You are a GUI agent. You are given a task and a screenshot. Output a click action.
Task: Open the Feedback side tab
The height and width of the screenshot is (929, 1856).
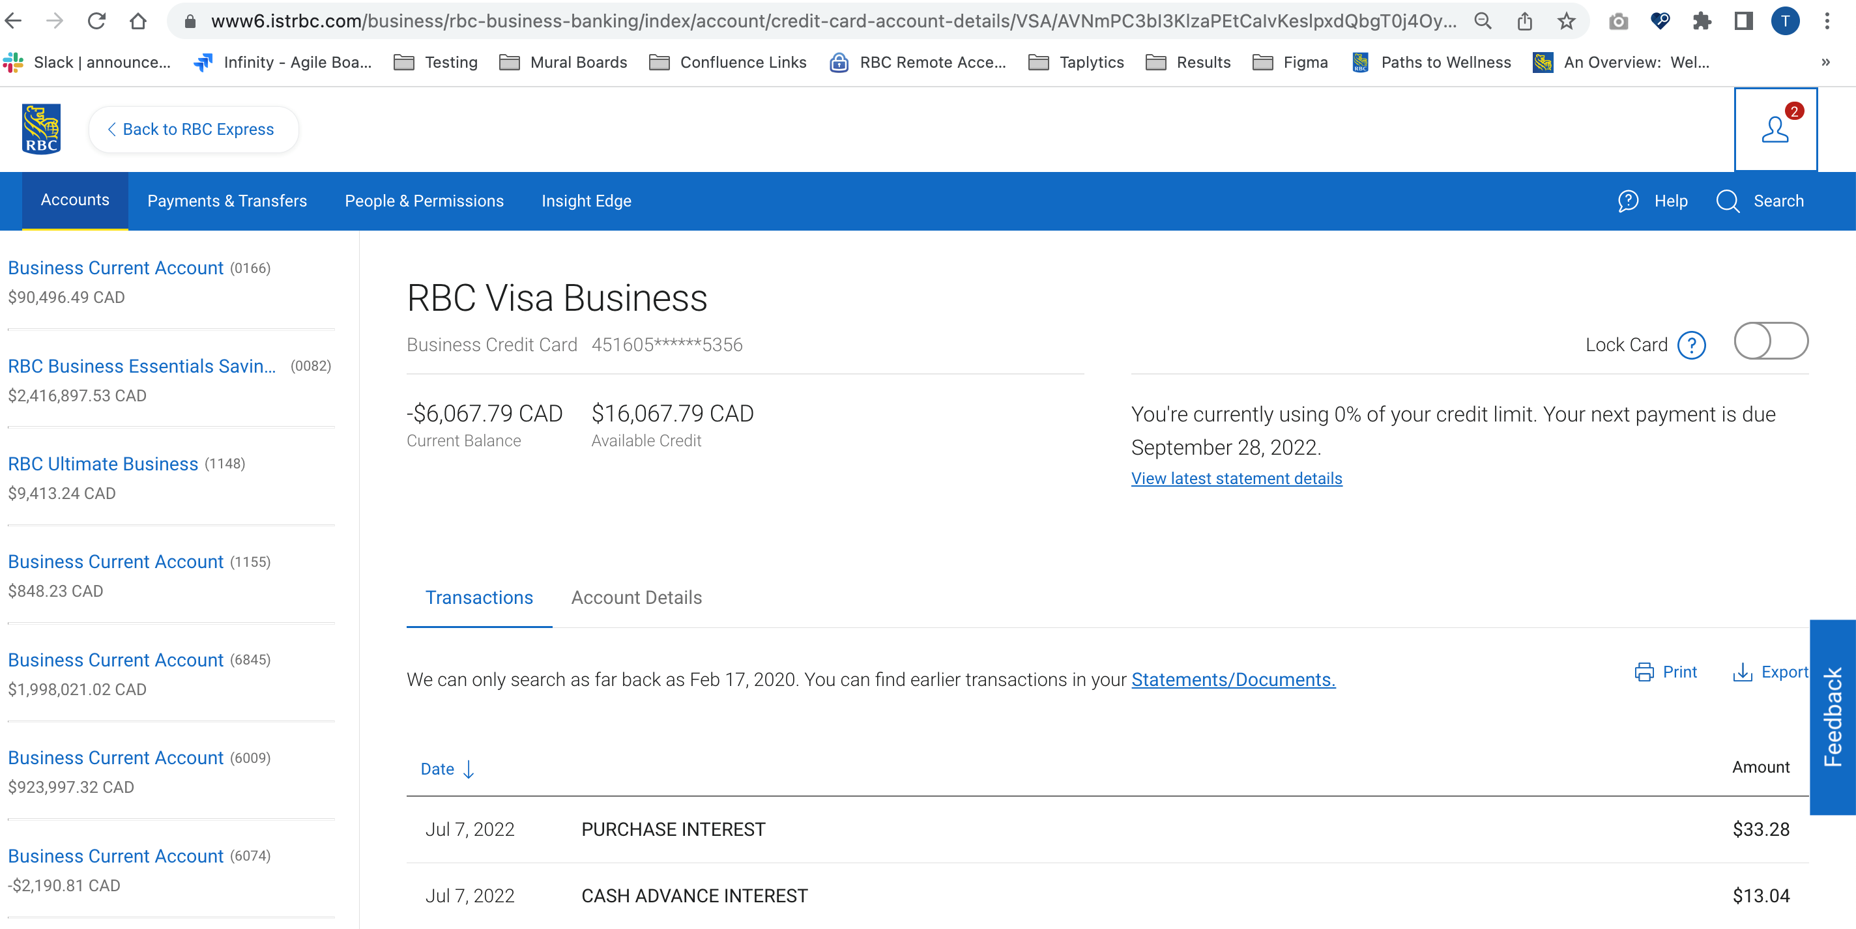click(1833, 717)
